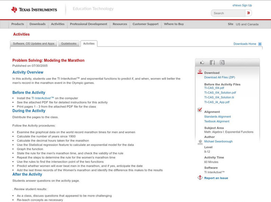Open the Textbook Alignment link
The image size is (271, 202).
(x=217, y=121)
